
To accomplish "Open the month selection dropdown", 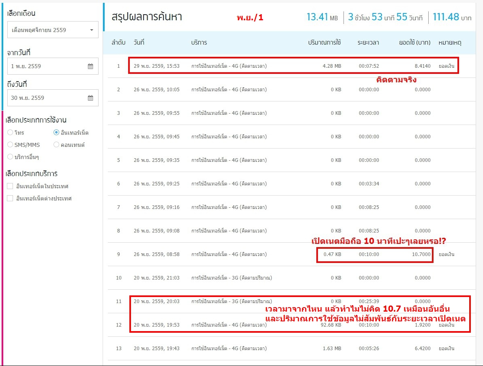I will (53, 30).
